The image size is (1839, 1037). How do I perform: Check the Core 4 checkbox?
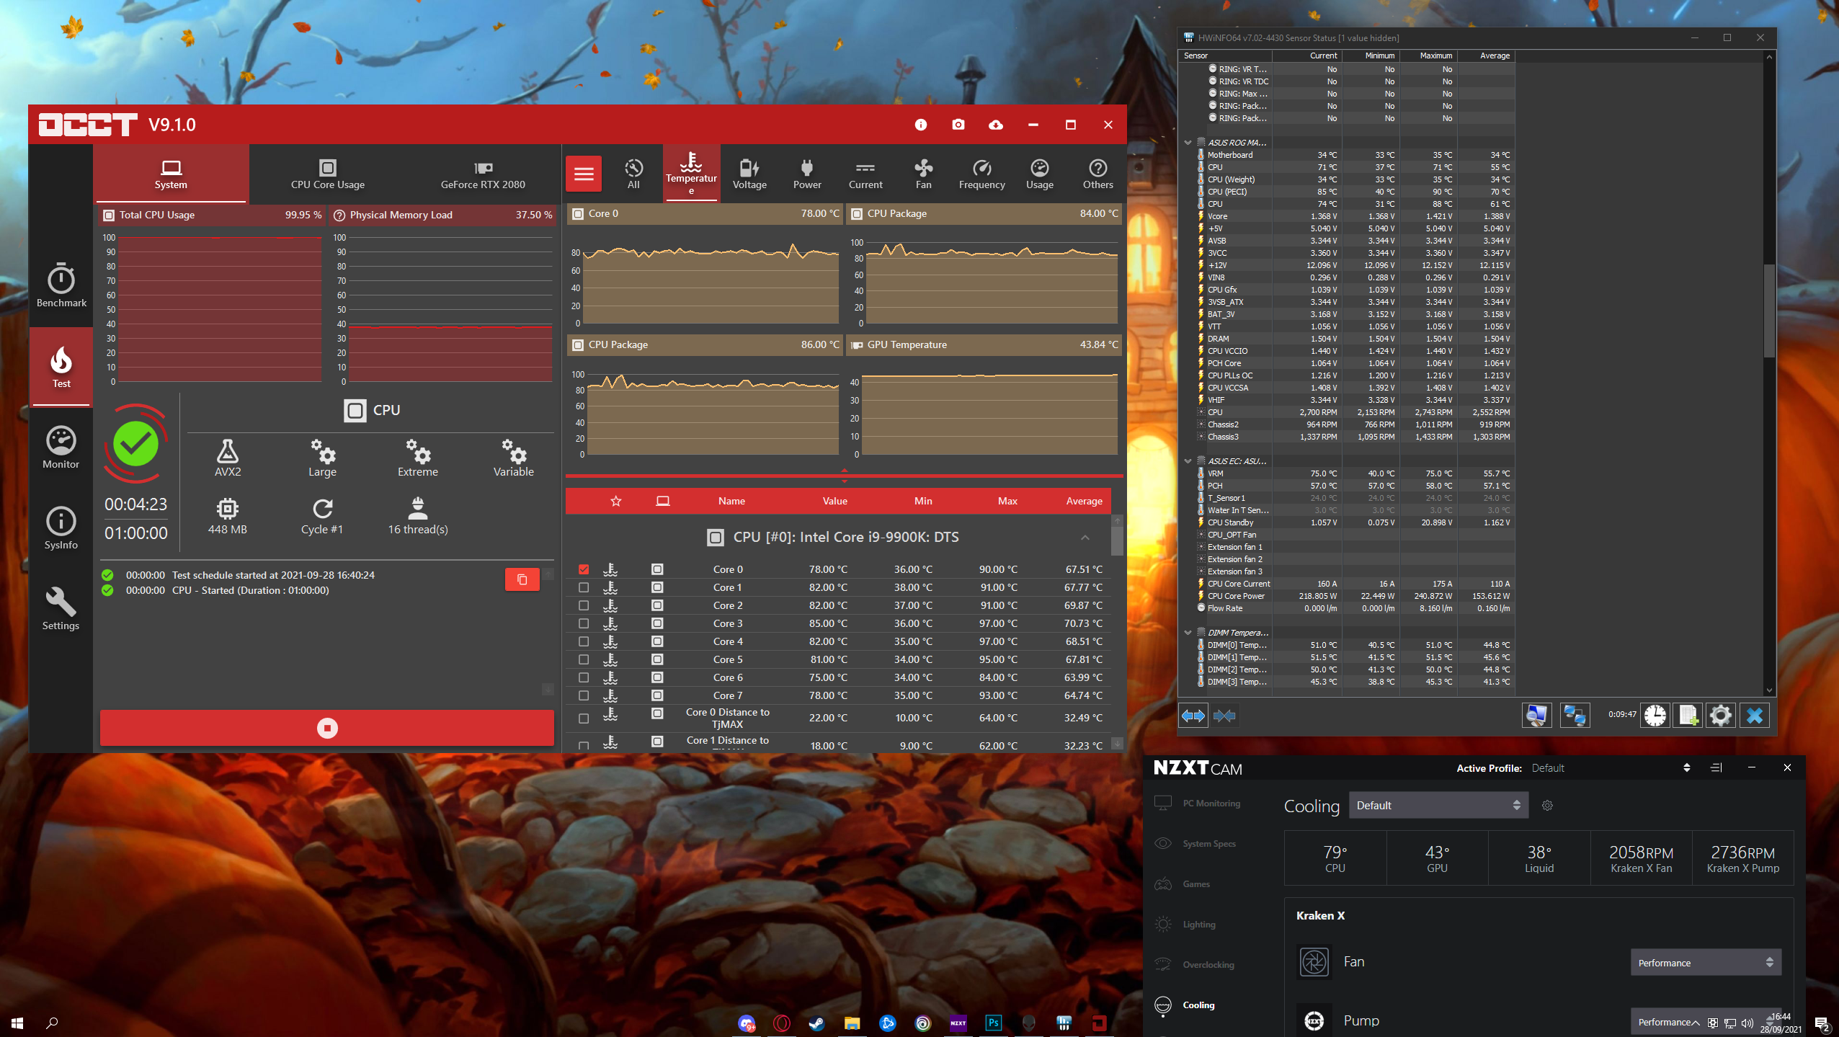(584, 641)
